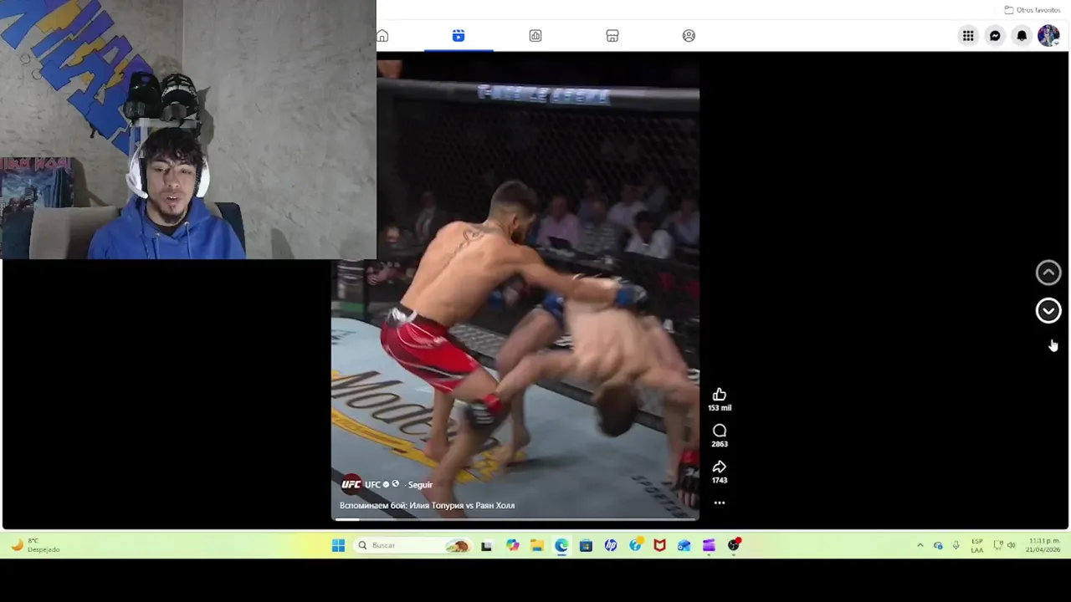Open McAfee from the taskbar

coord(659,545)
